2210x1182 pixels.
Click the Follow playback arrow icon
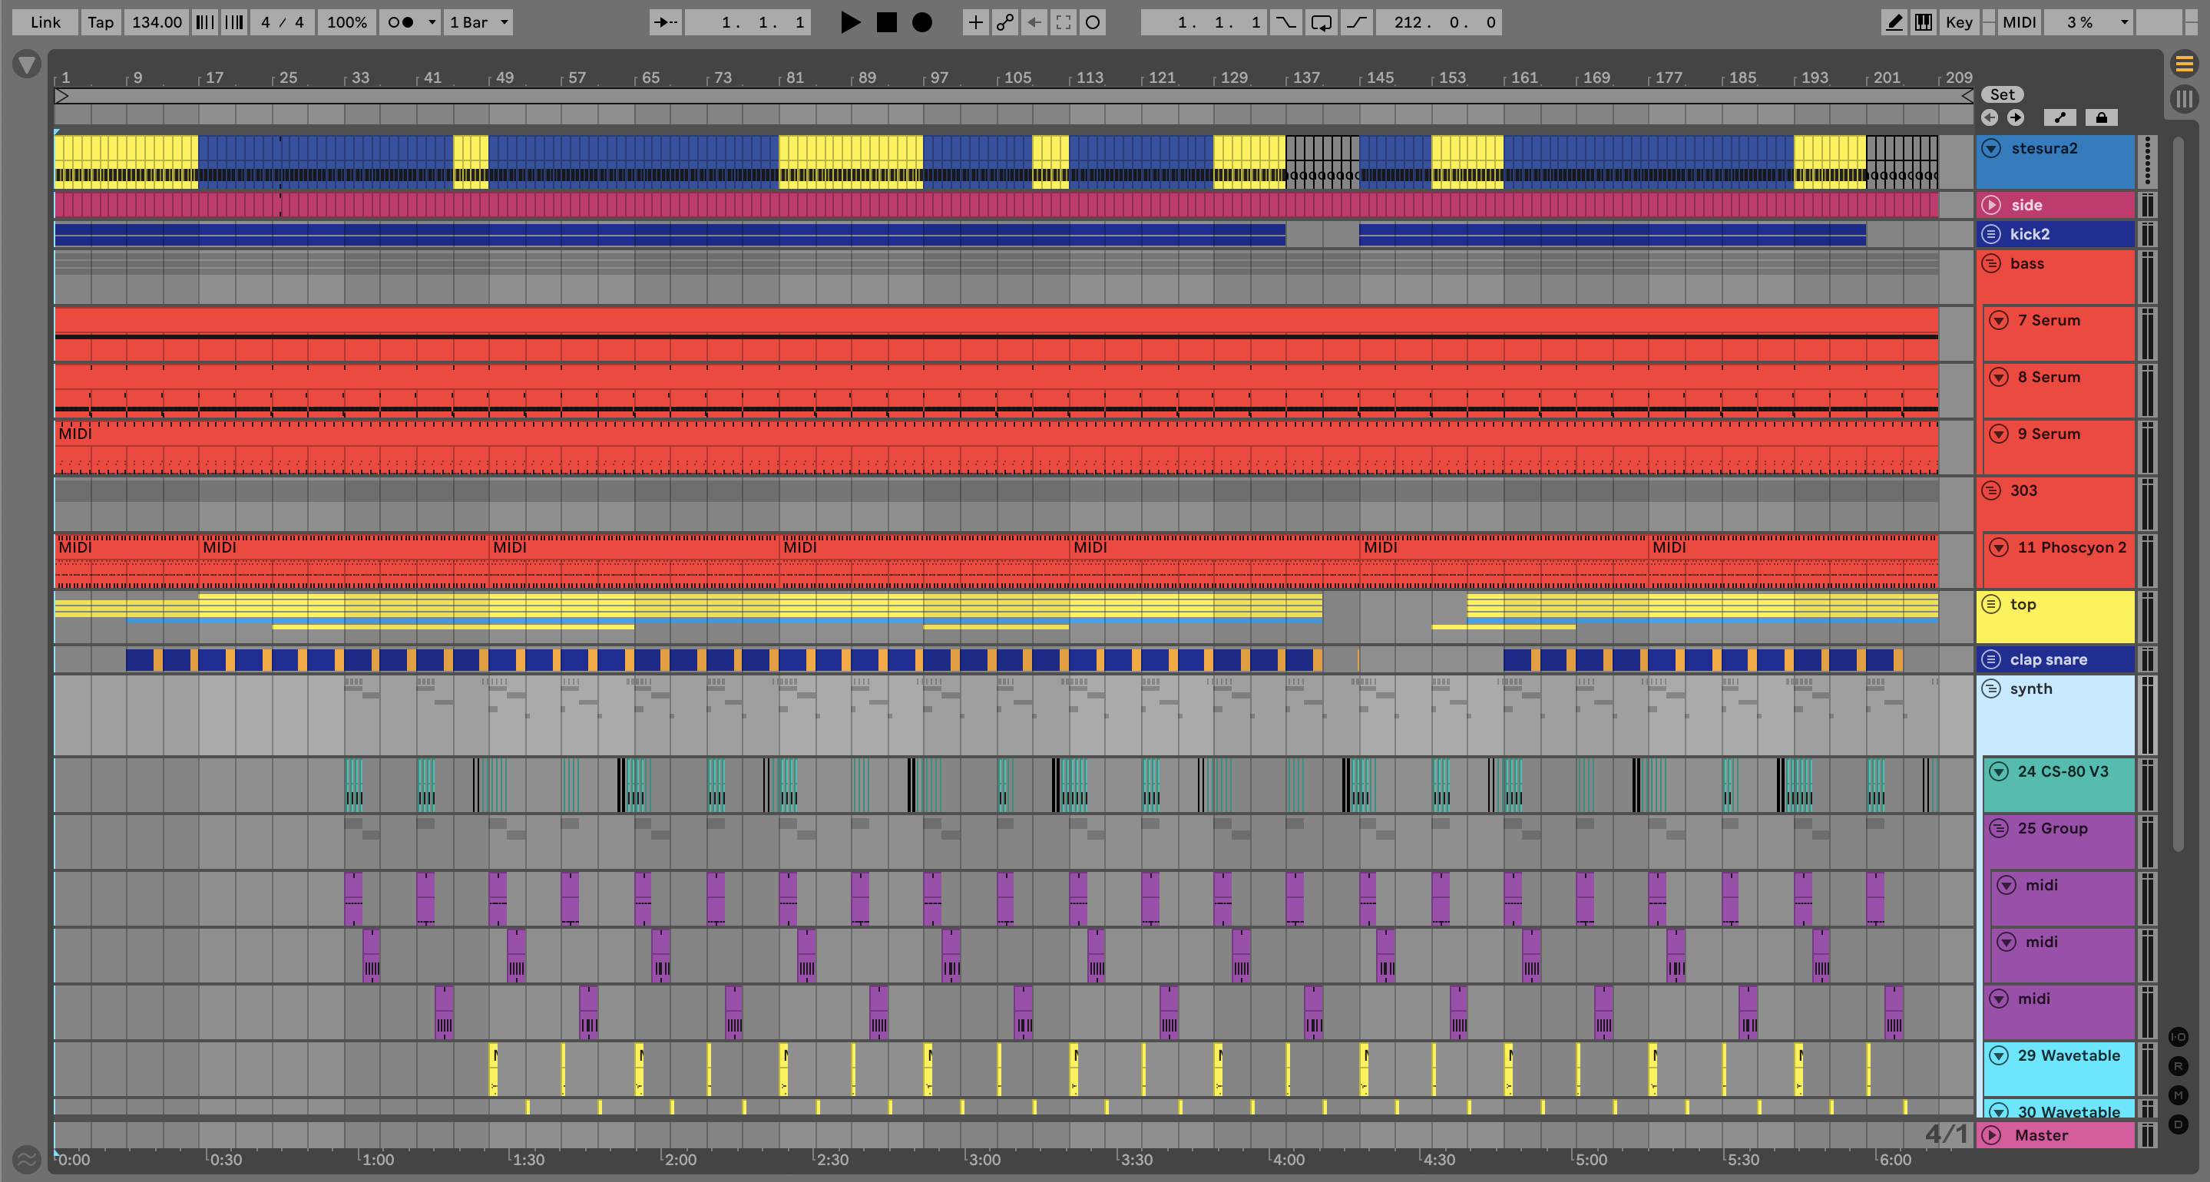[x=665, y=22]
